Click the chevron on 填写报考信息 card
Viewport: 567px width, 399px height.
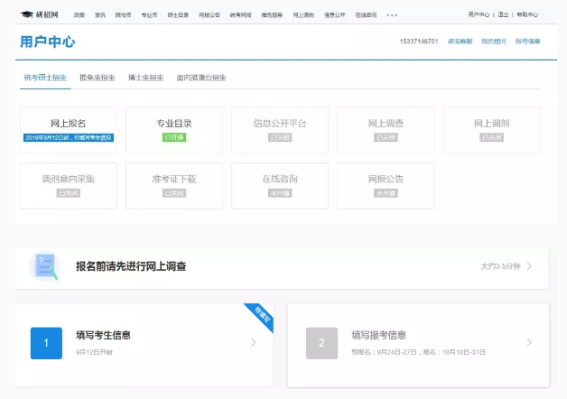529,342
